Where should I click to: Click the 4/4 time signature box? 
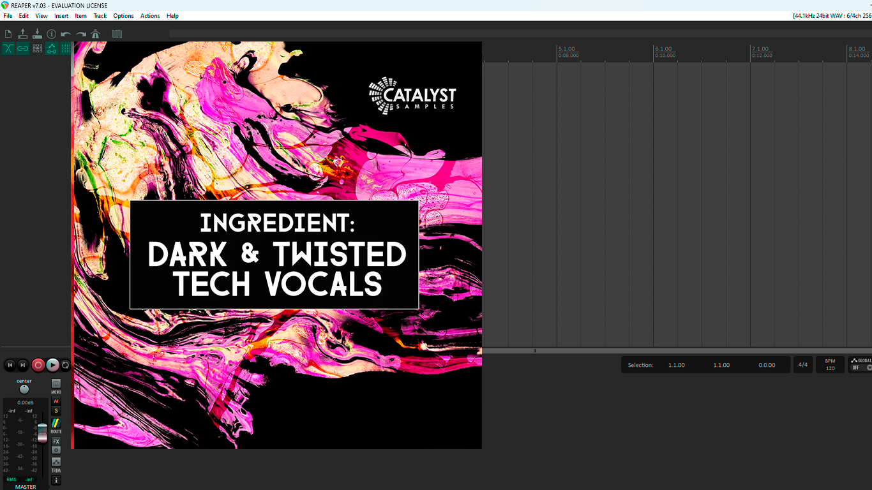803,365
